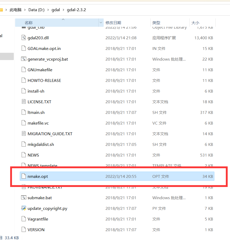Click the Python icon beside update_copyright.py
The width and height of the screenshot is (230, 240).
point(23,208)
